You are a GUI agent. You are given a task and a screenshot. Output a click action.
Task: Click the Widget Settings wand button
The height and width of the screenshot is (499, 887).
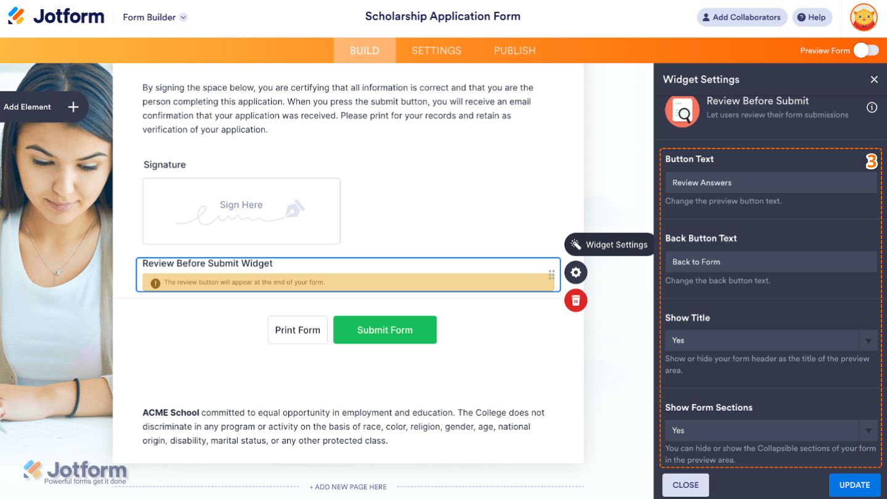click(609, 245)
